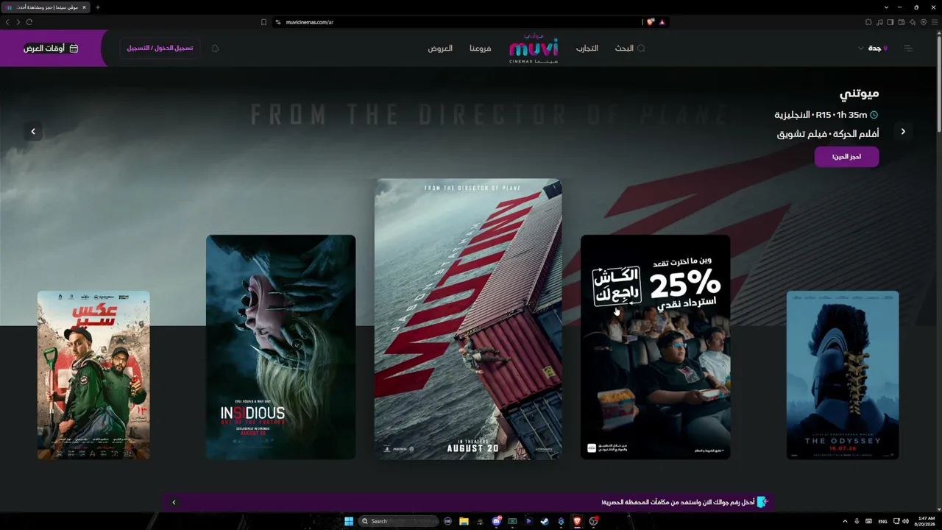This screenshot has height=530, width=942.
Task: Open the التجارب experiences menu item
Action: (x=587, y=49)
